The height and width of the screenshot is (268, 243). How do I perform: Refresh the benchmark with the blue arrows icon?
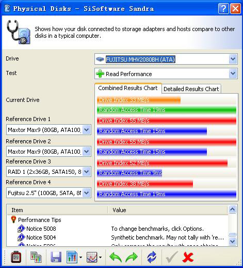tap(152, 258)
